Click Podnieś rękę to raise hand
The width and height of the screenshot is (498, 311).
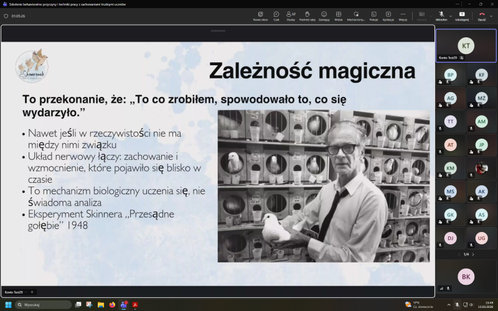tap(307, 15)
